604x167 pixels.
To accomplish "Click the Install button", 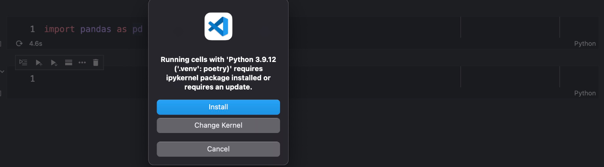I will [x=218, y=107].
